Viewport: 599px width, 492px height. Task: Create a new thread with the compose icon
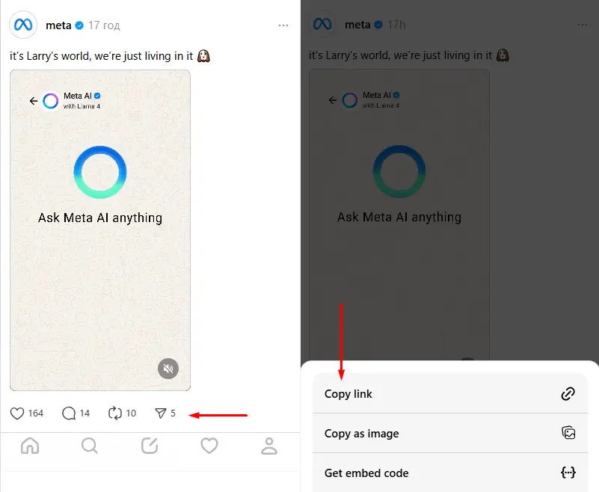150,446
